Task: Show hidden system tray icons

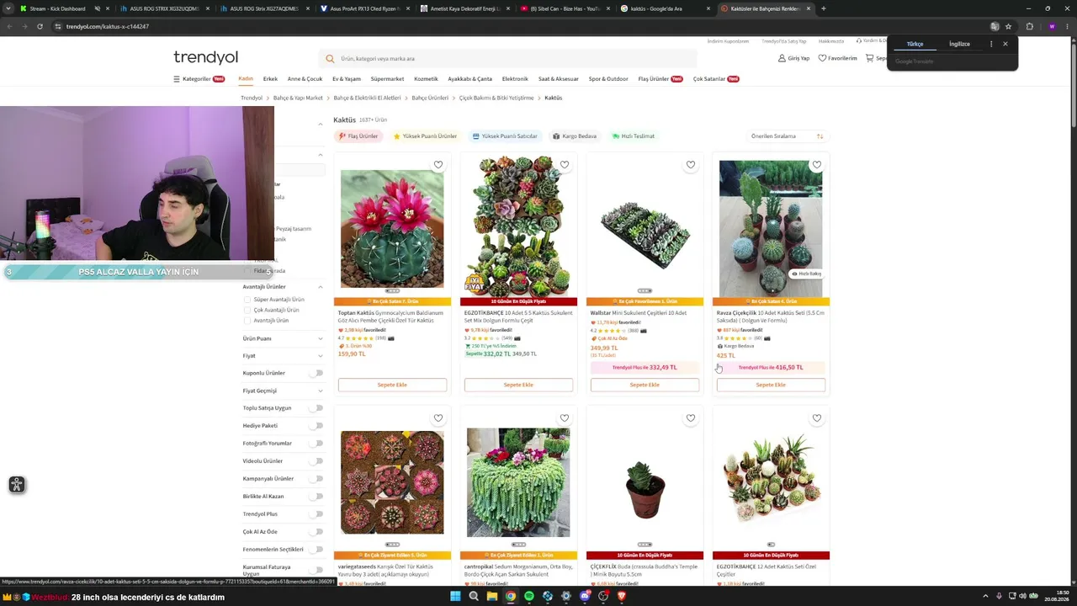Action: click(x=985, y=597)
